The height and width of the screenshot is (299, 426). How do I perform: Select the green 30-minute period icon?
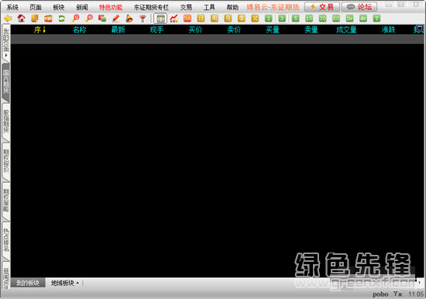pyautogui.click(x=322, y=19)
